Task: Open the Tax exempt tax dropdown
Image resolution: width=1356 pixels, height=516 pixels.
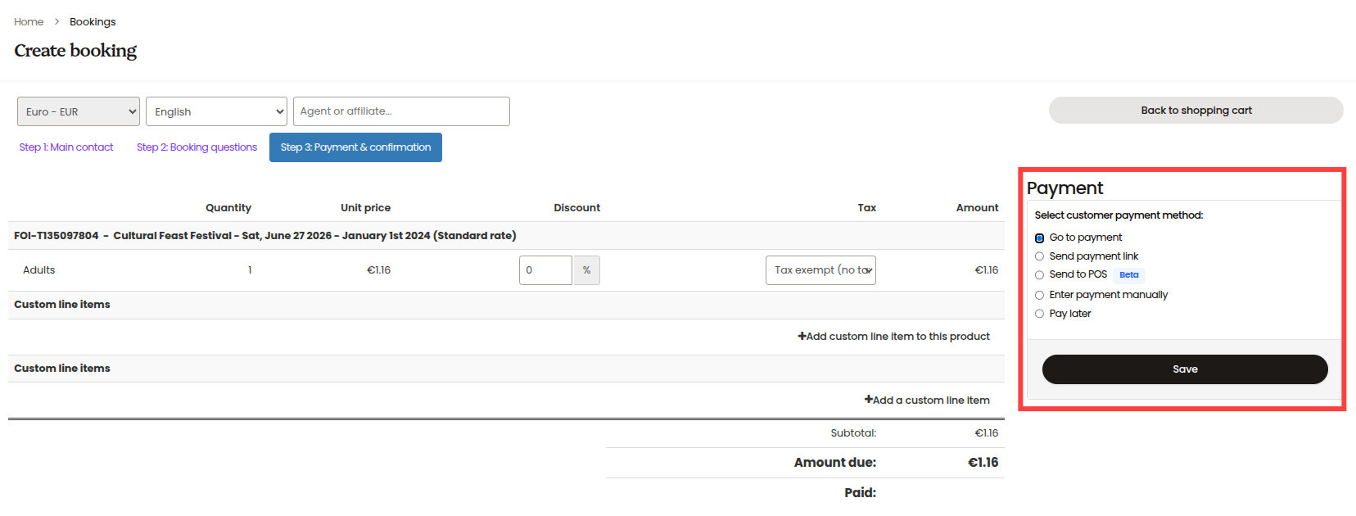Action: click(x=820, y=270)
